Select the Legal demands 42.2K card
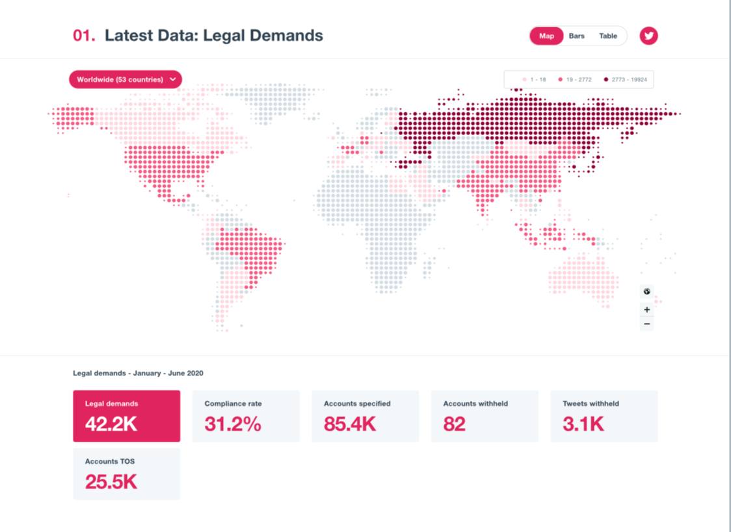This screenshot has height=532, width=731. click(126, 416)
